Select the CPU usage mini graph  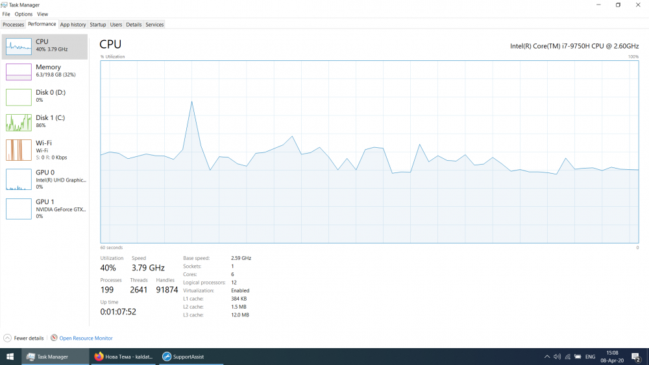pyautogui.click(x=19, y=46)
